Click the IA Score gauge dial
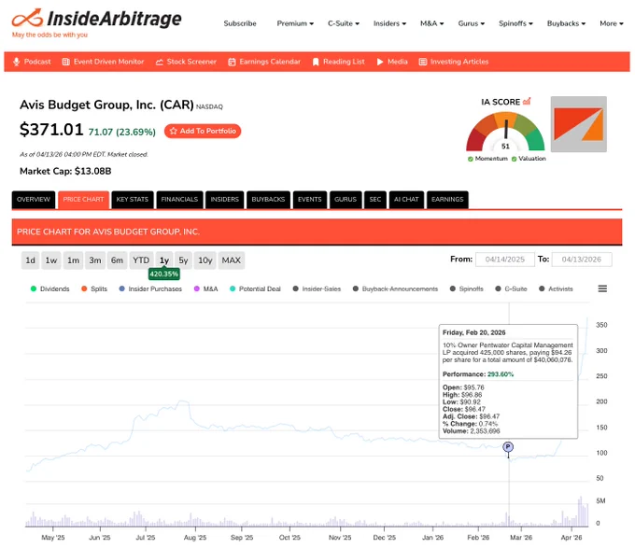 pos(505,132)
